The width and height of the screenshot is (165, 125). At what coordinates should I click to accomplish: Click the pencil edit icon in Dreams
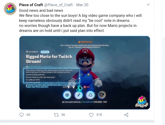(78, 95)
